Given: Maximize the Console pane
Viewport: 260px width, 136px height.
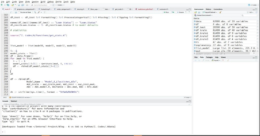Looking at the screenshot, I should (x=190, y=101).
